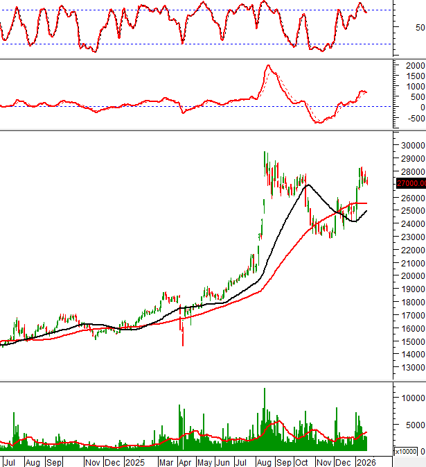Click the 2000 level on MACD axis
Image resolution: width=426 pixels, height=467 pixels.
coord(415,65)
